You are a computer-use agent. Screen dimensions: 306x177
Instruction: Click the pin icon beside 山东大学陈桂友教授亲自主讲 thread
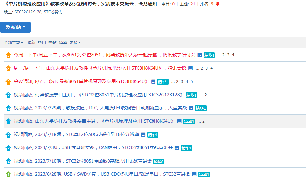tap(8, 121)
